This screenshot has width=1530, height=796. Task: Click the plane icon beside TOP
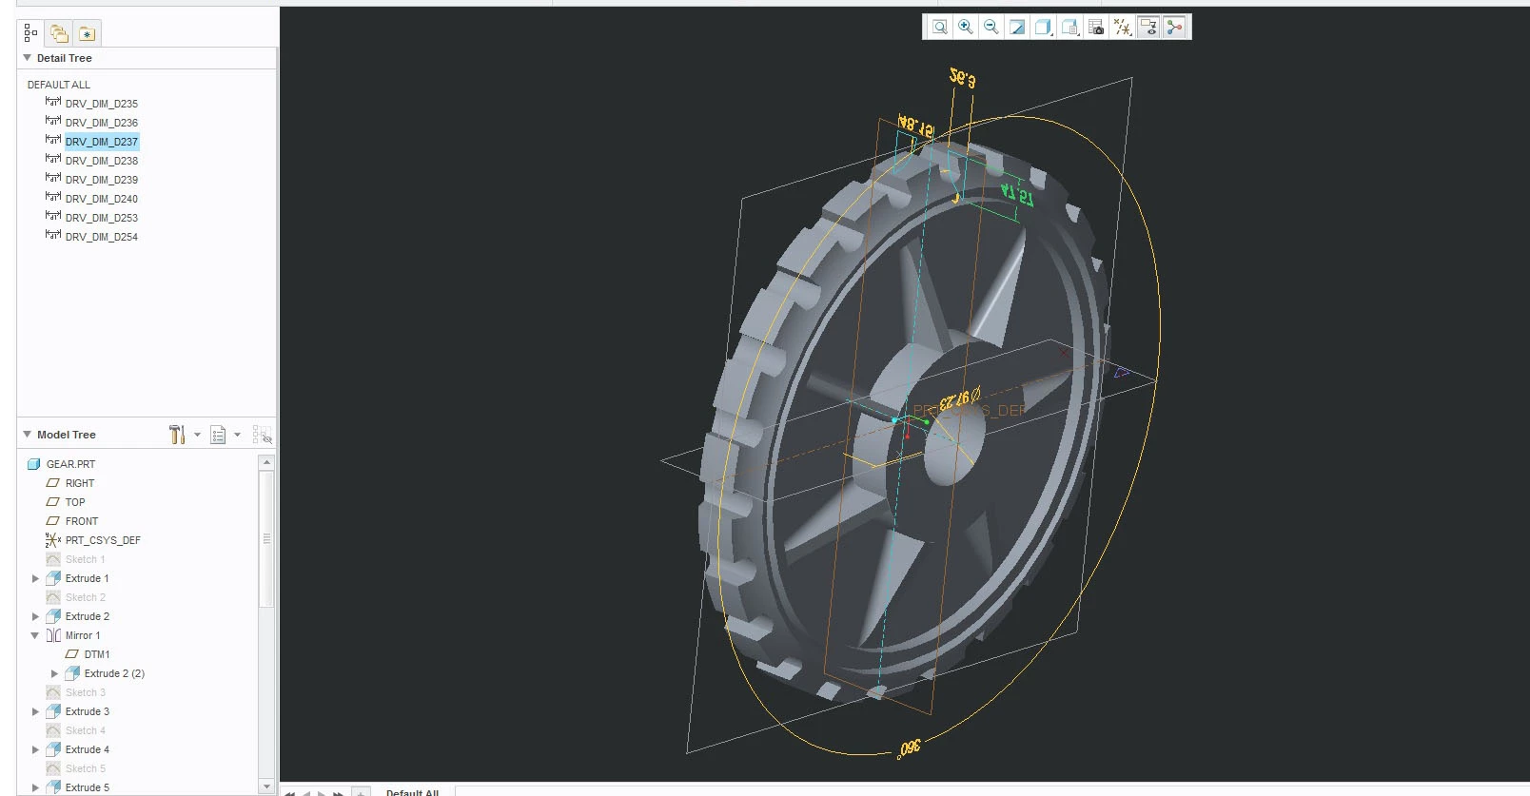(53, 502)
